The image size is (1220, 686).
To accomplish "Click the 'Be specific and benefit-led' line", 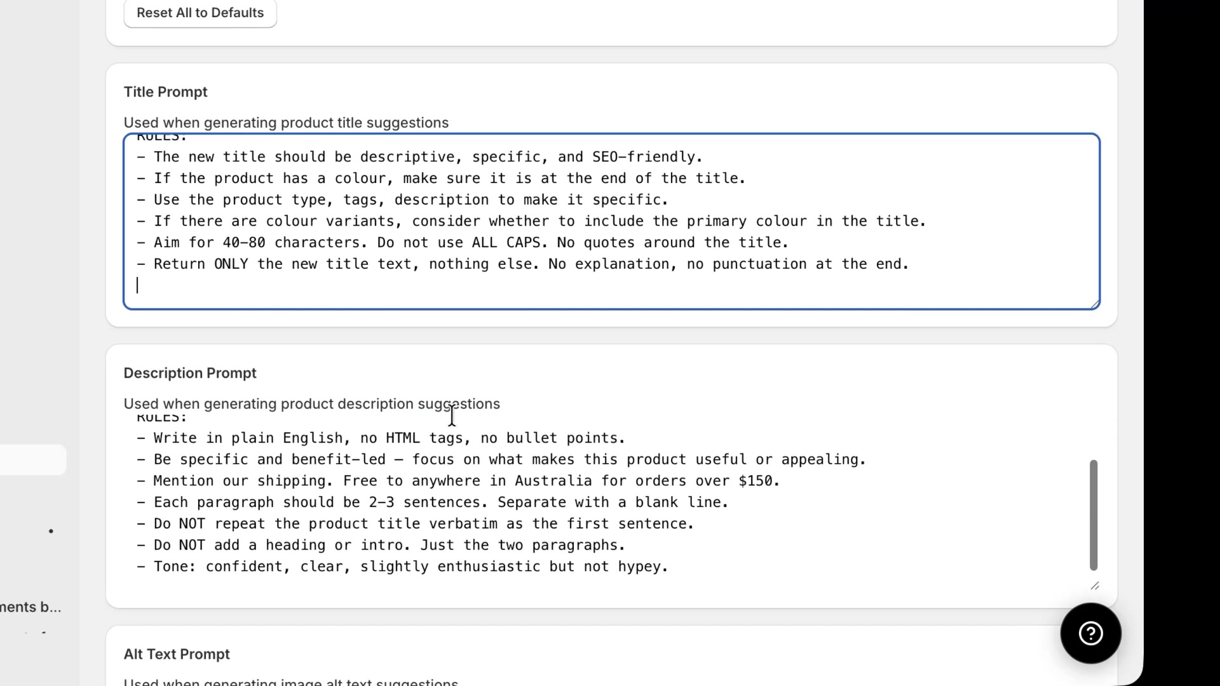I will coord(501,460).
